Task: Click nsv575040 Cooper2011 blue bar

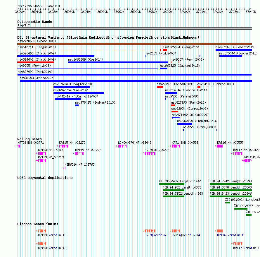Action: tap(231, 56)
